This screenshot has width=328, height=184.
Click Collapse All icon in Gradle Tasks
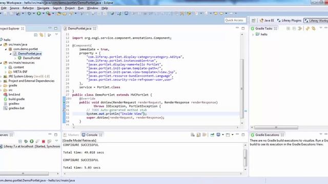294,29
